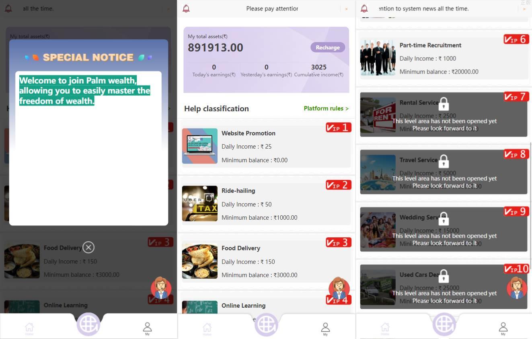Screen dimensions: 532x339
Task: Close the Special Notice popup with the X icon
Action: (x=88, y=247)
